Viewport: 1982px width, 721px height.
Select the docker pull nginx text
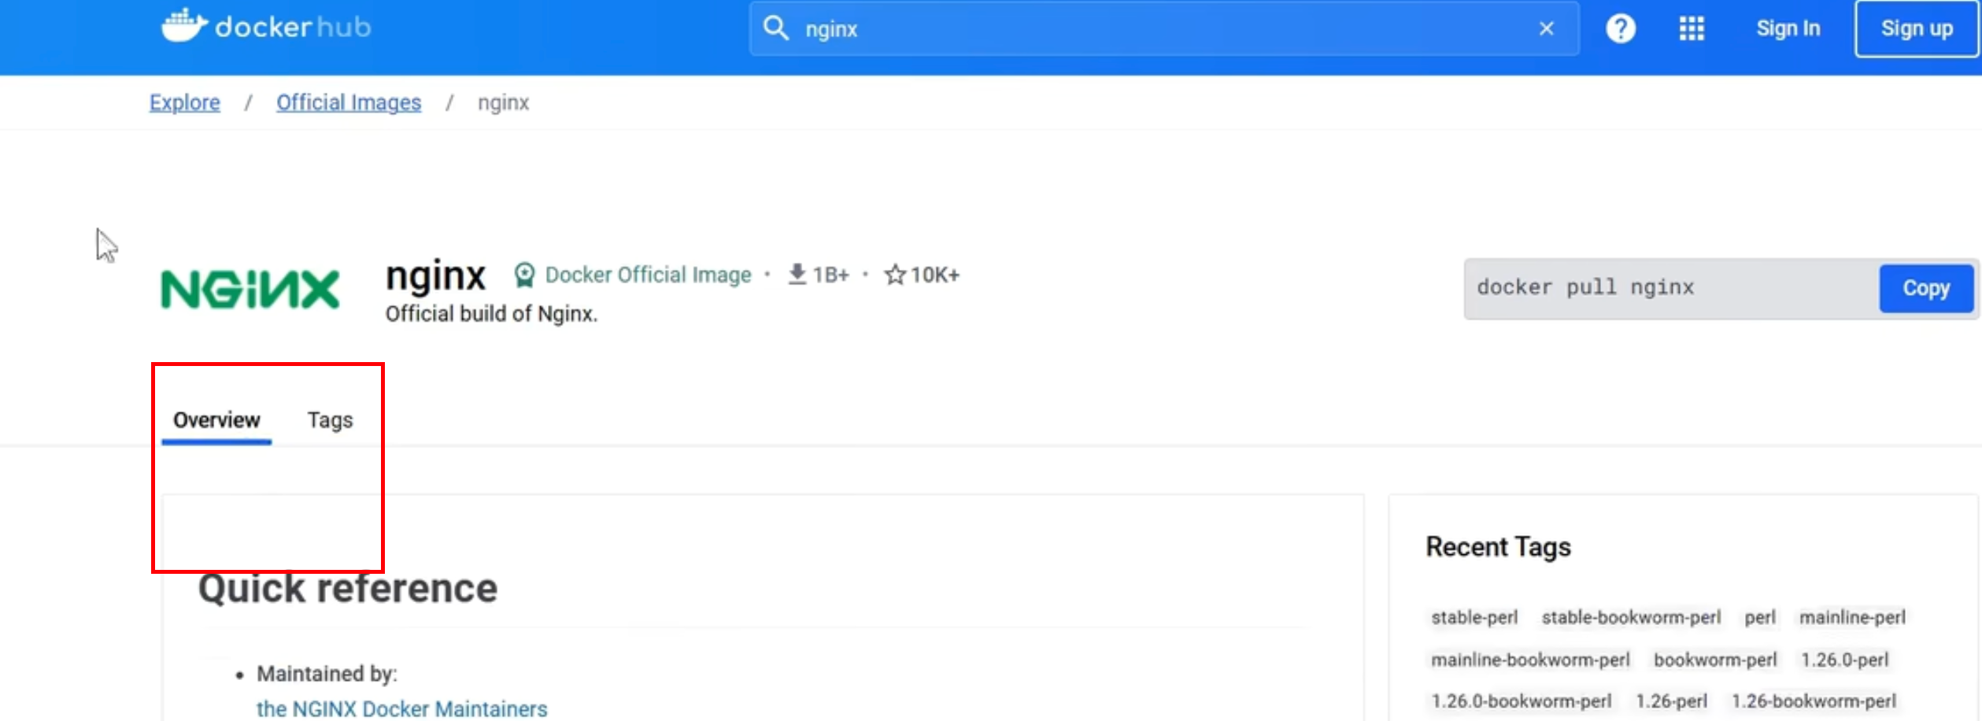(1585, 287)
